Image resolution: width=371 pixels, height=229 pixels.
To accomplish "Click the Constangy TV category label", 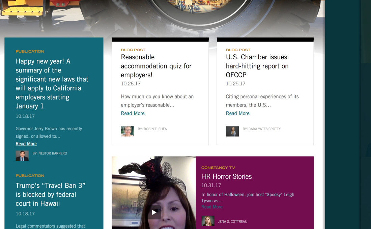I will [x=218, y=168].
